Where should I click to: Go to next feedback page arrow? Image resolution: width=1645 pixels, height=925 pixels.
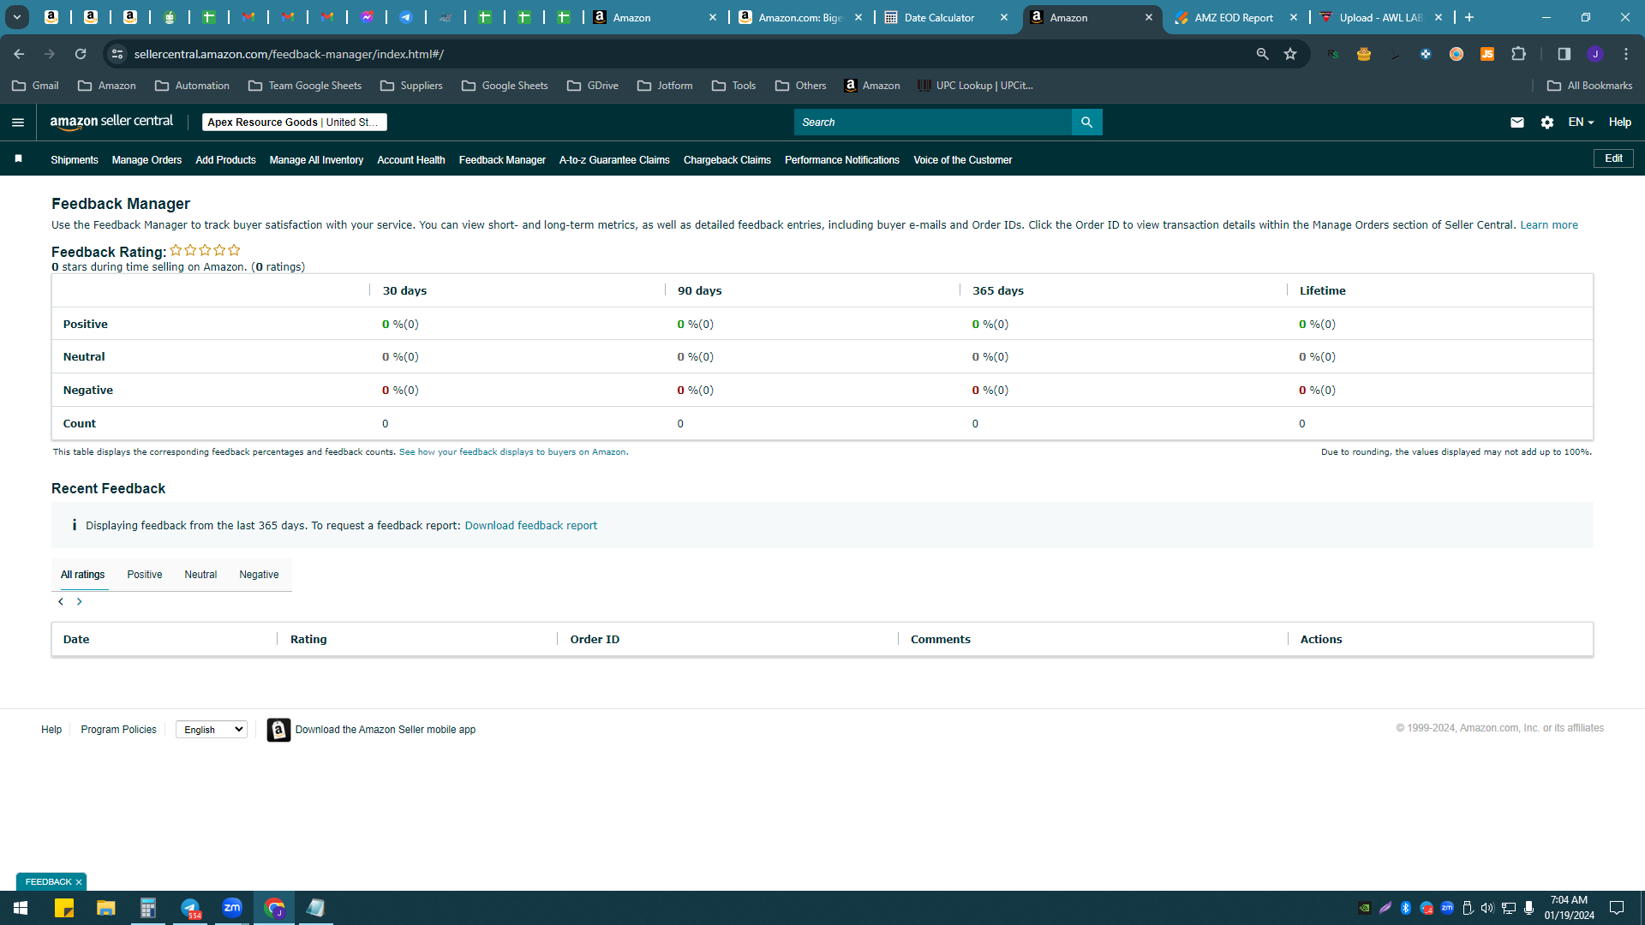click(80, 602)
